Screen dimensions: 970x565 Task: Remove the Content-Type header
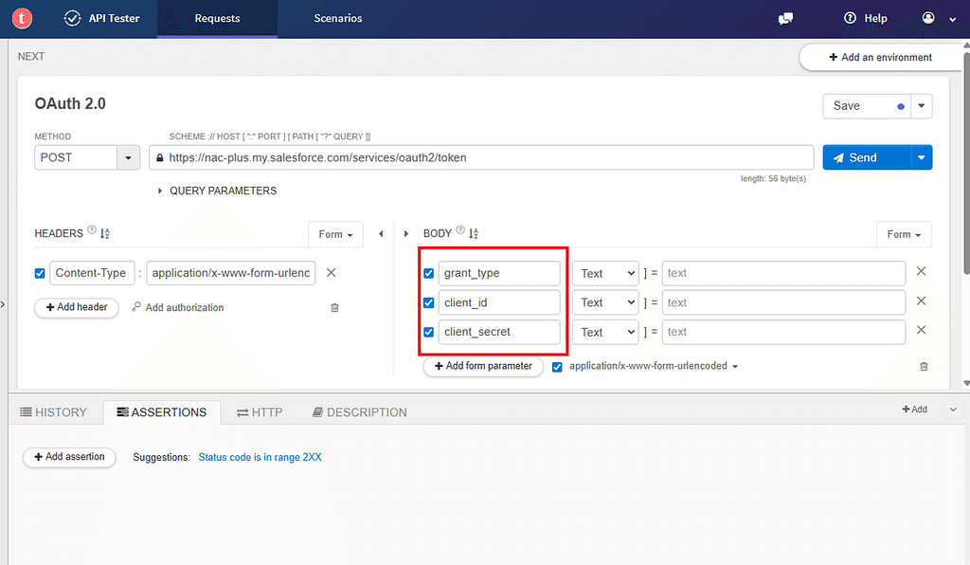[331, 272]
